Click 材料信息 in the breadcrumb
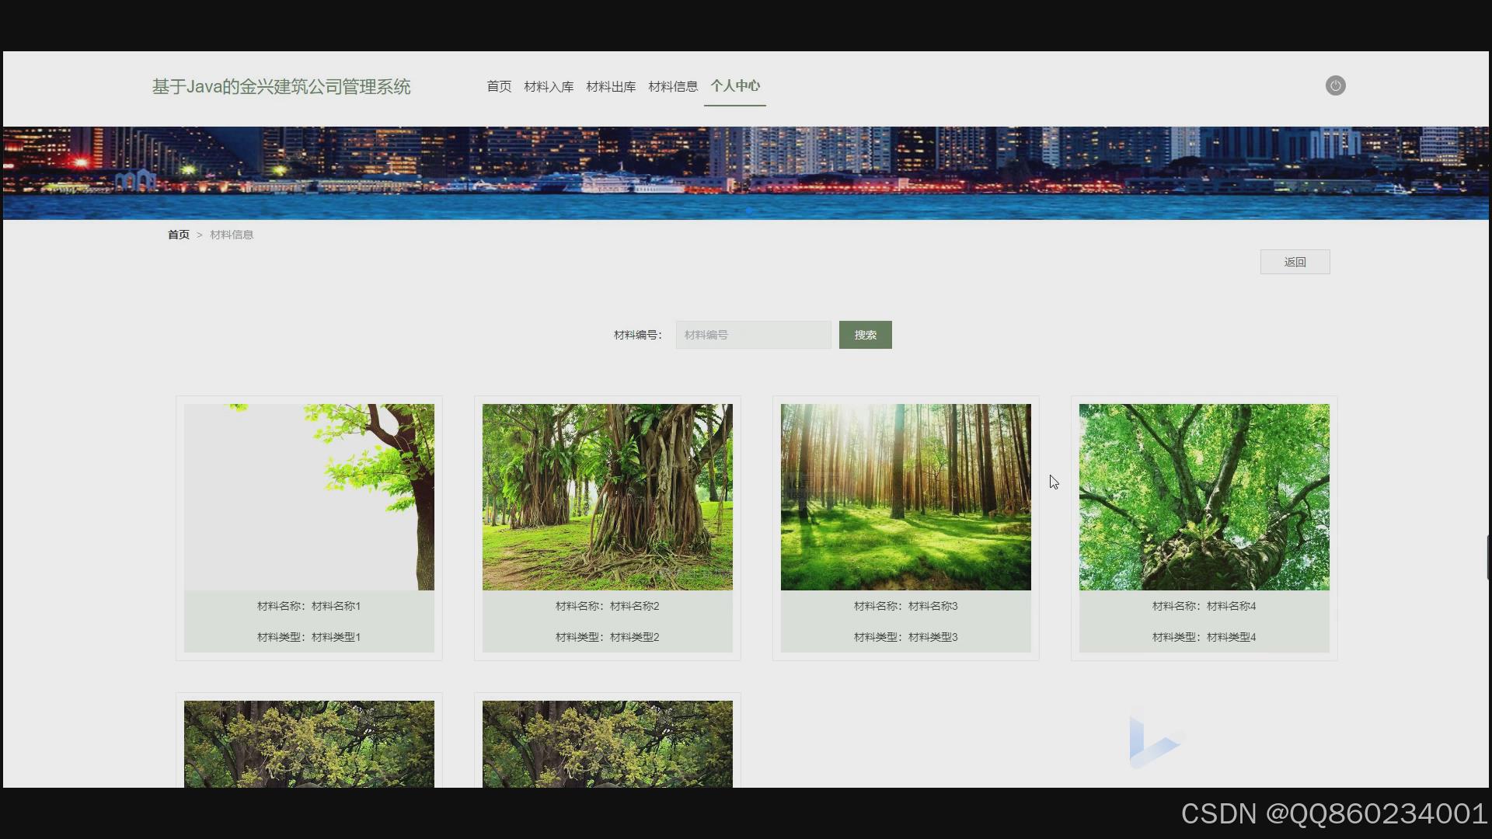 tap(232, 235)
